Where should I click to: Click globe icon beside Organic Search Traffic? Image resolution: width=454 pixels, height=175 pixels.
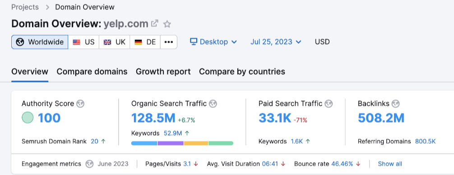click(x=213, y=103)
